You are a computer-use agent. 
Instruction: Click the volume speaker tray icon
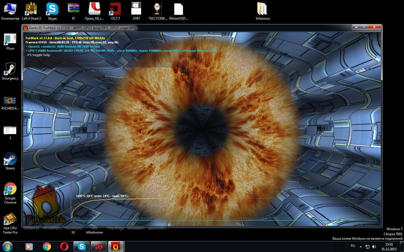[x=374, y=246]
